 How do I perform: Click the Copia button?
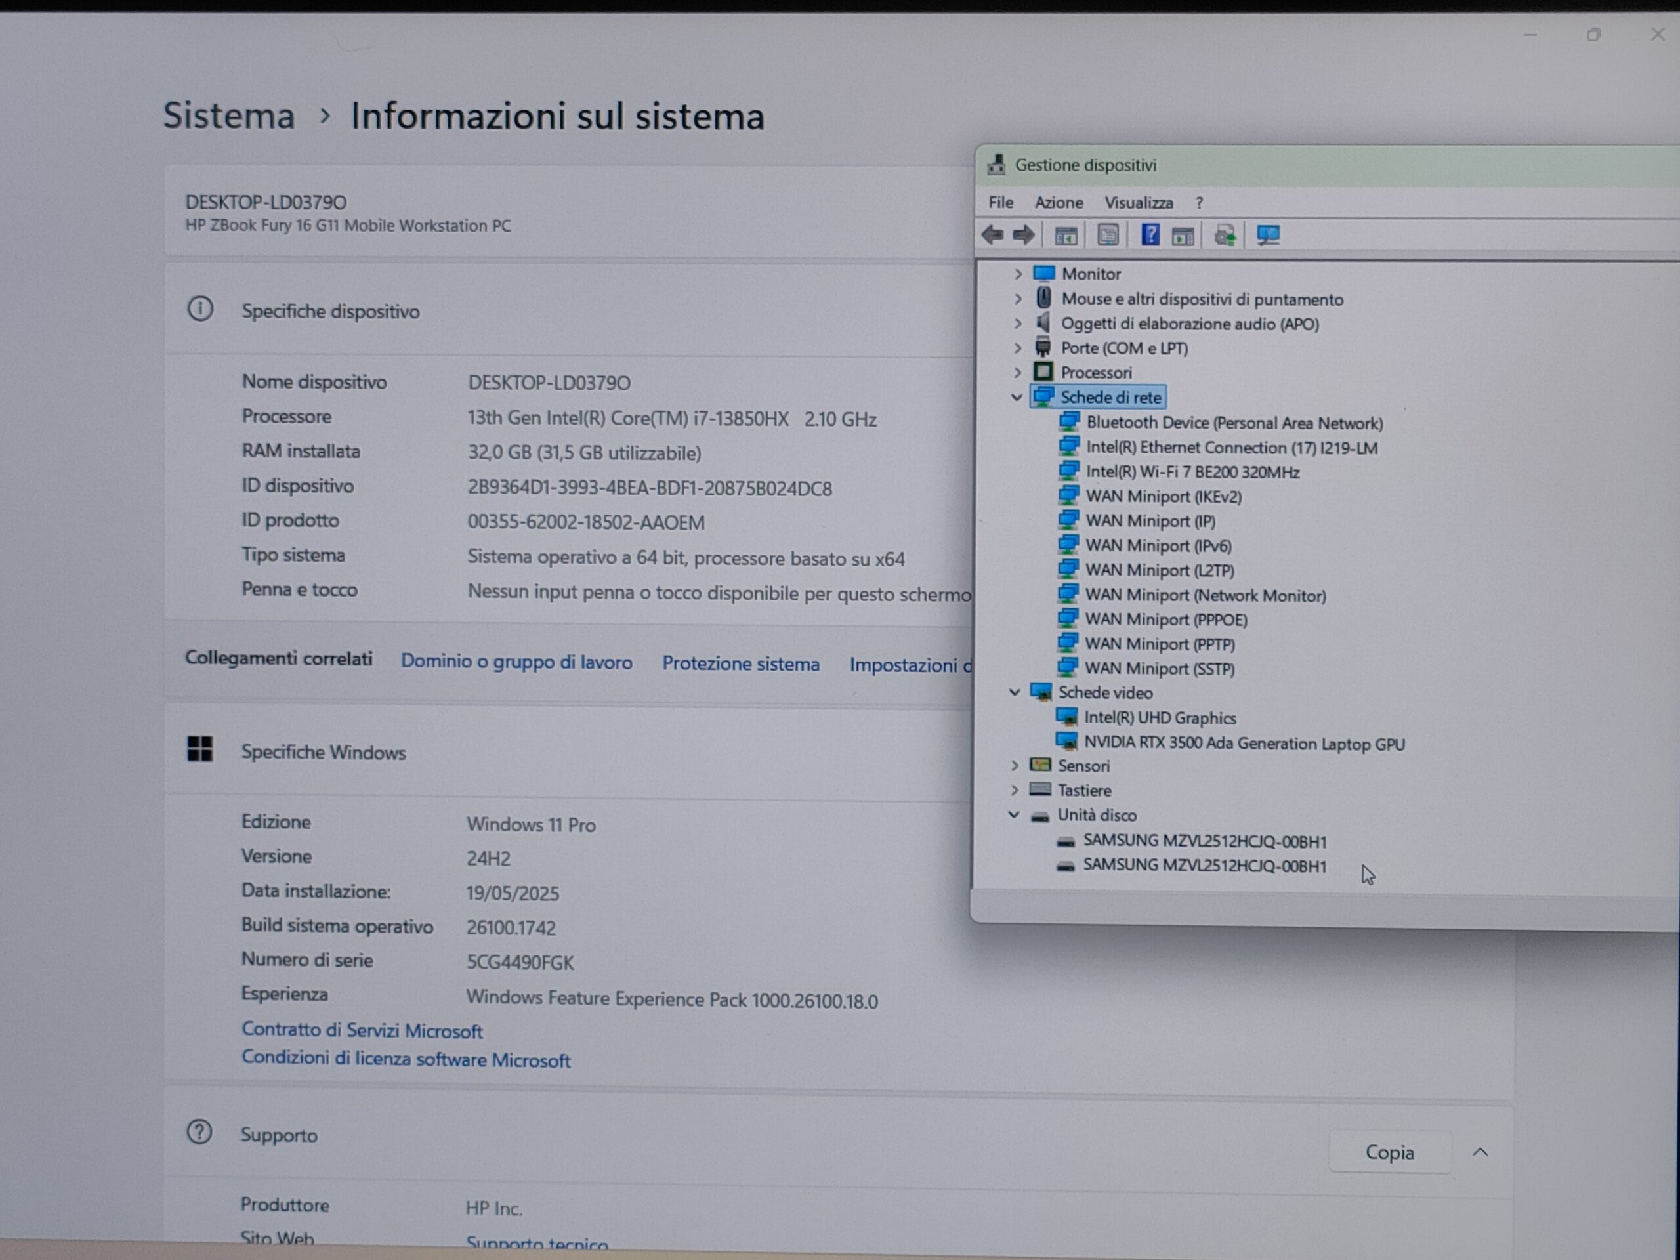coord(1389,1152)
